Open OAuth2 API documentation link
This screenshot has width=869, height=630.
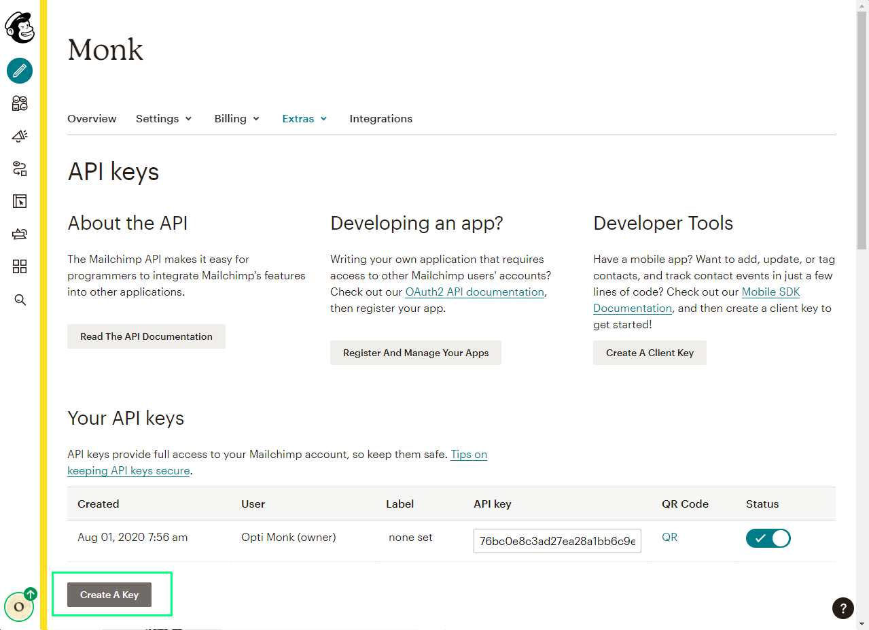tap(475, 292)
